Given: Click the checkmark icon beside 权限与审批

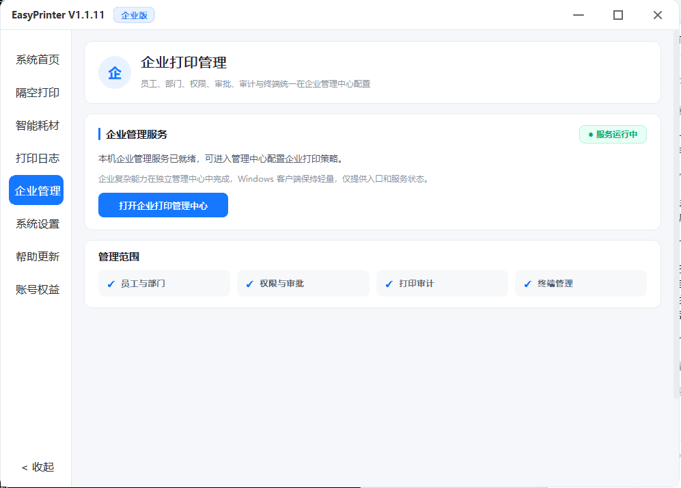Looking at the screenshot, I should [x=250, y=284].
